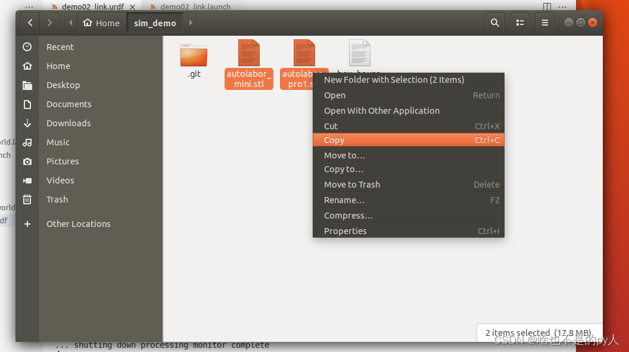The width and height of the screenshot is (629, 352).
Task: Switch to the demo02_link.urdf editor tab
Action: point(93,7)
